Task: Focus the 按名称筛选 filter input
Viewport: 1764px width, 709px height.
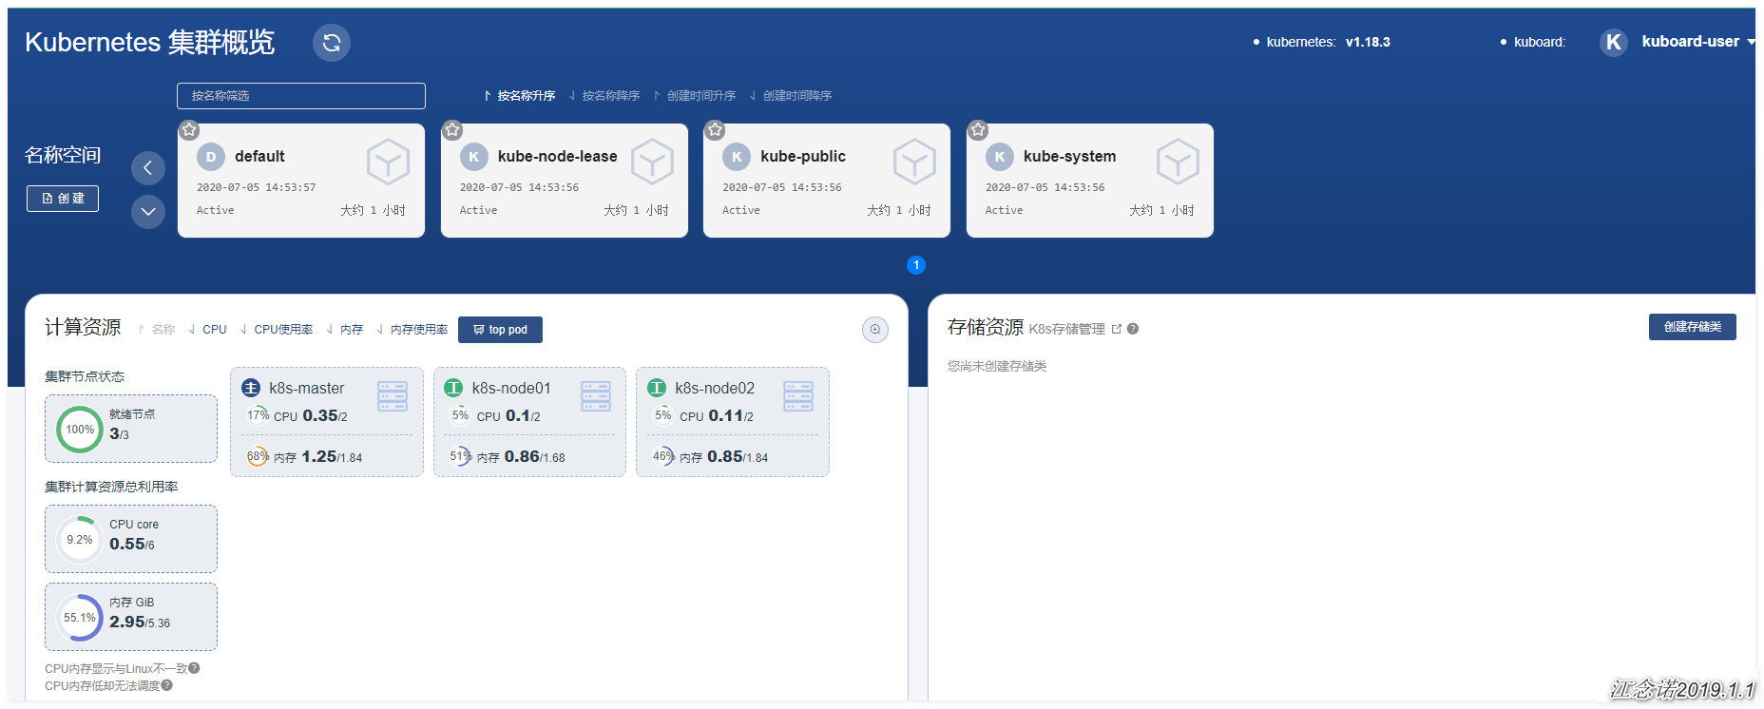Action: click(300, 96)
